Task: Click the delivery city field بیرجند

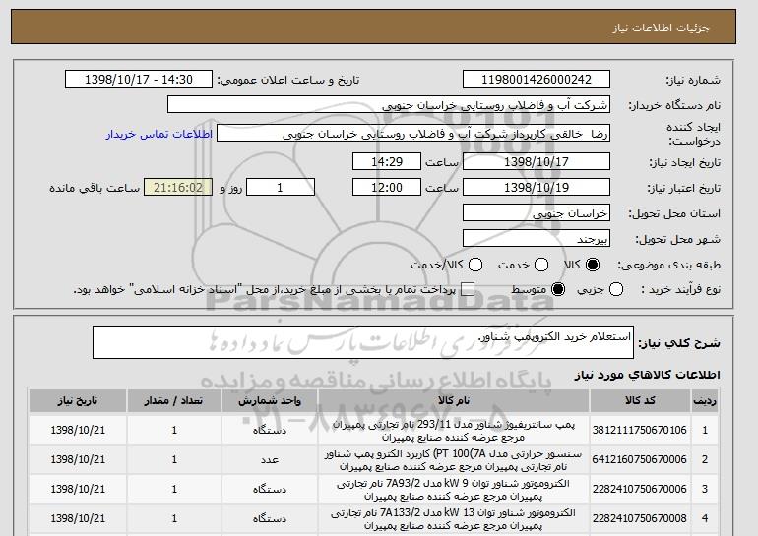Action: pos(537,239)
